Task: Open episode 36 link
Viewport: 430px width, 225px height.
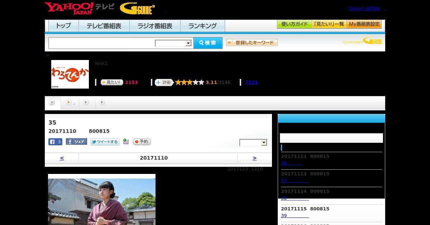Action: (x=292, y=163)
